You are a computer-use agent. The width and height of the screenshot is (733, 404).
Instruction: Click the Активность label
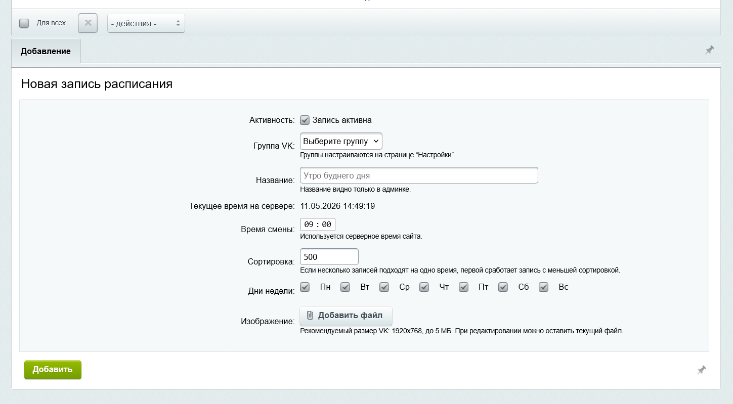tap(272, 120)
